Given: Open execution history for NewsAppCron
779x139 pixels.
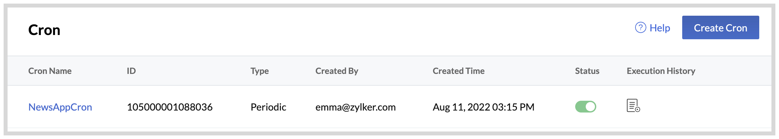Looking at the screenshot, I should point(633,106).
